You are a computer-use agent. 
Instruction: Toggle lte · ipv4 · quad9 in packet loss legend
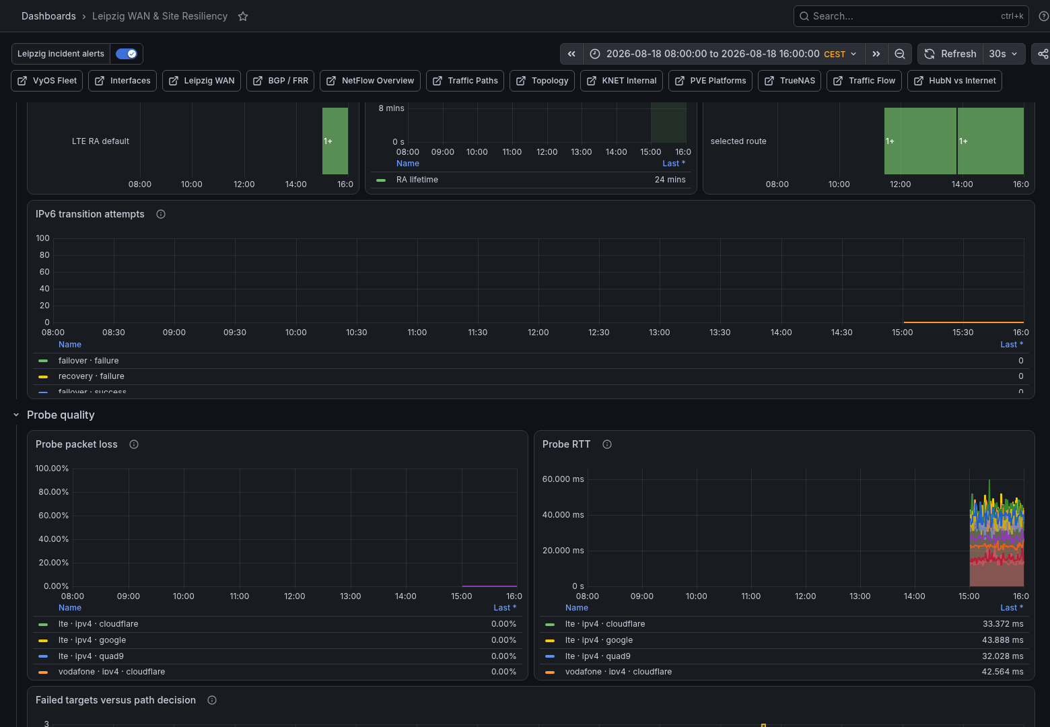91,656
